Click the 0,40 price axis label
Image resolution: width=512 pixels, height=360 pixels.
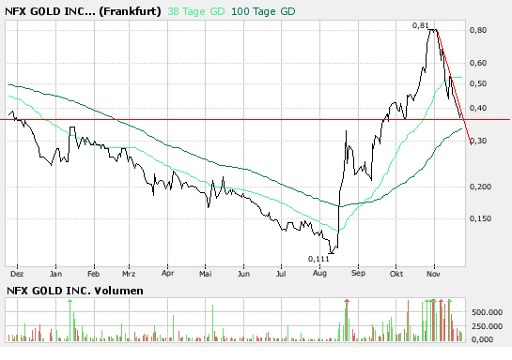click(x=478, y=108)
